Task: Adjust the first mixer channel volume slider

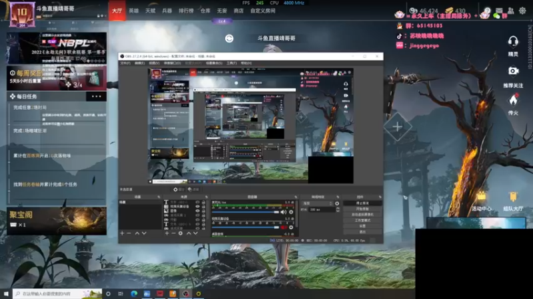Action: (x=245, y=212)
